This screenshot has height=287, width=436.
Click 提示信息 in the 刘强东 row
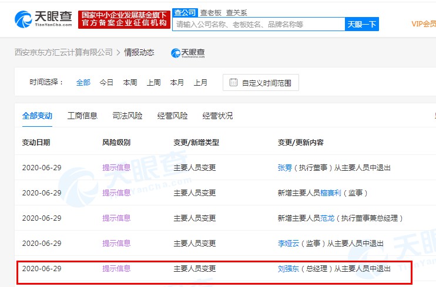(x=116, y=269)
